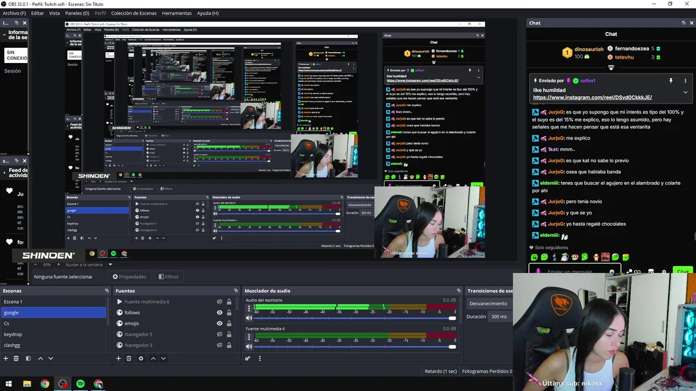Screen dimensions: 696x391
Task: Open the pinned message three-dot menu
Action: click(x=685, y=80)
